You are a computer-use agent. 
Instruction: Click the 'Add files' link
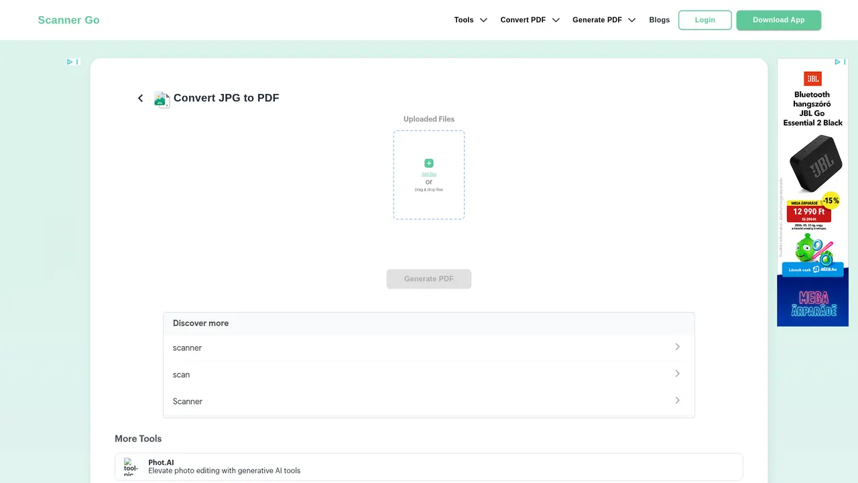click(429, 174)
